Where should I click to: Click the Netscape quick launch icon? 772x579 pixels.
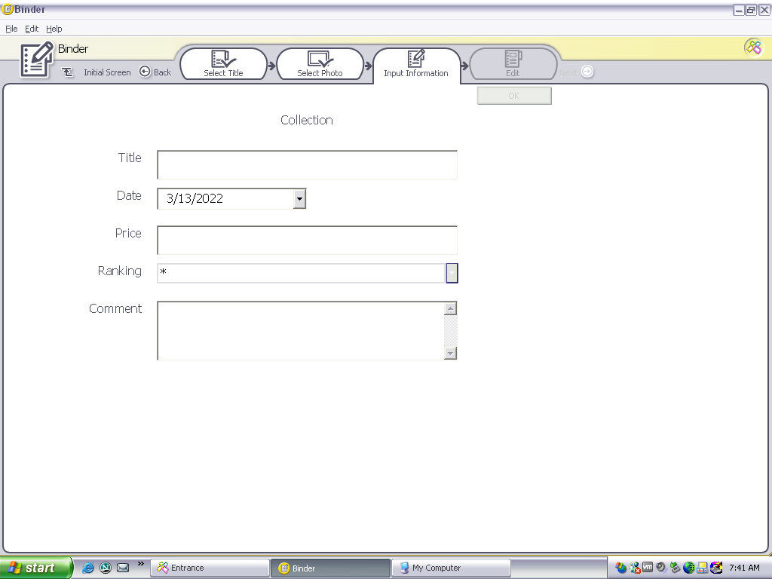point(106,568)
